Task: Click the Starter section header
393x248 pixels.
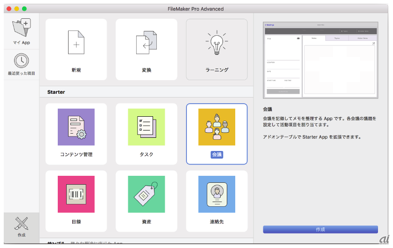Action: click(x=56, y=92)
